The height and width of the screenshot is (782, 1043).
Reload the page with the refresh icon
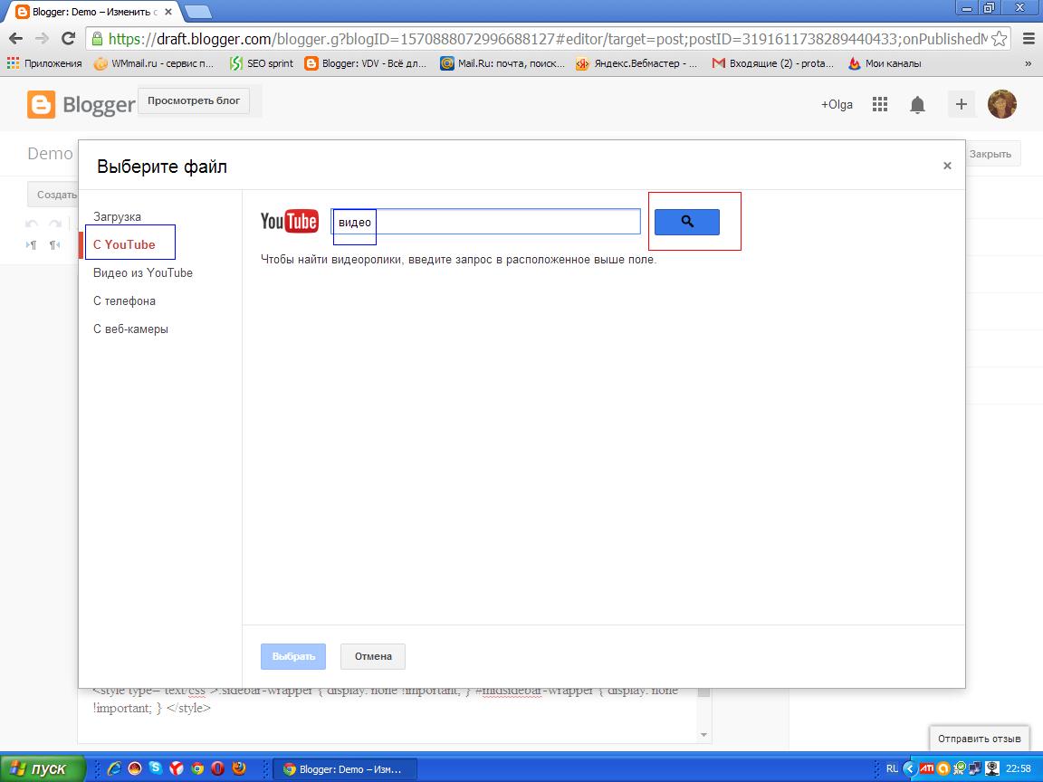point(68,39)
